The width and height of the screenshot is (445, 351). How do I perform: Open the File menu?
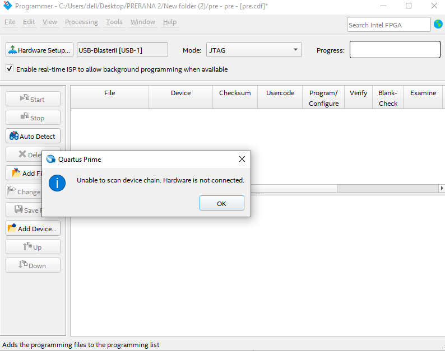pyautogui.click(x=10, y=22)
